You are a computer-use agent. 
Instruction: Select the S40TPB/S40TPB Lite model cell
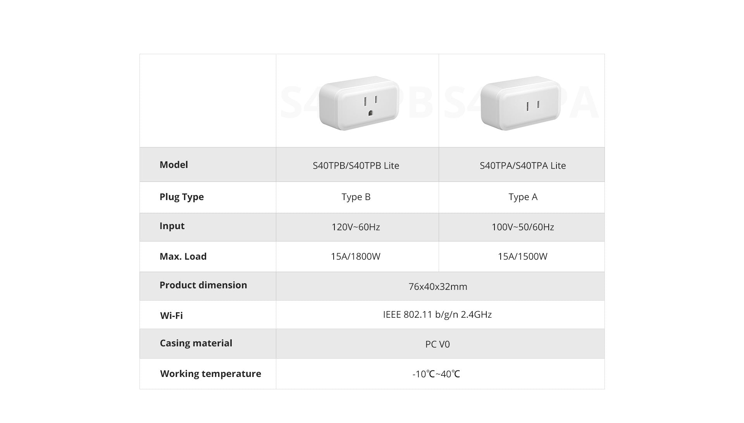[x=356, y=165]
